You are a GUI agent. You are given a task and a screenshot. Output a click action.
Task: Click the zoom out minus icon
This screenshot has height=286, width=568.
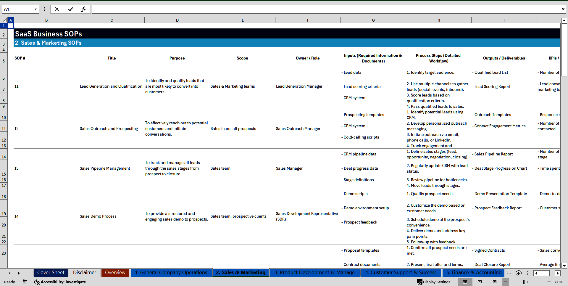pyautogui.click(x=506, y=282)
